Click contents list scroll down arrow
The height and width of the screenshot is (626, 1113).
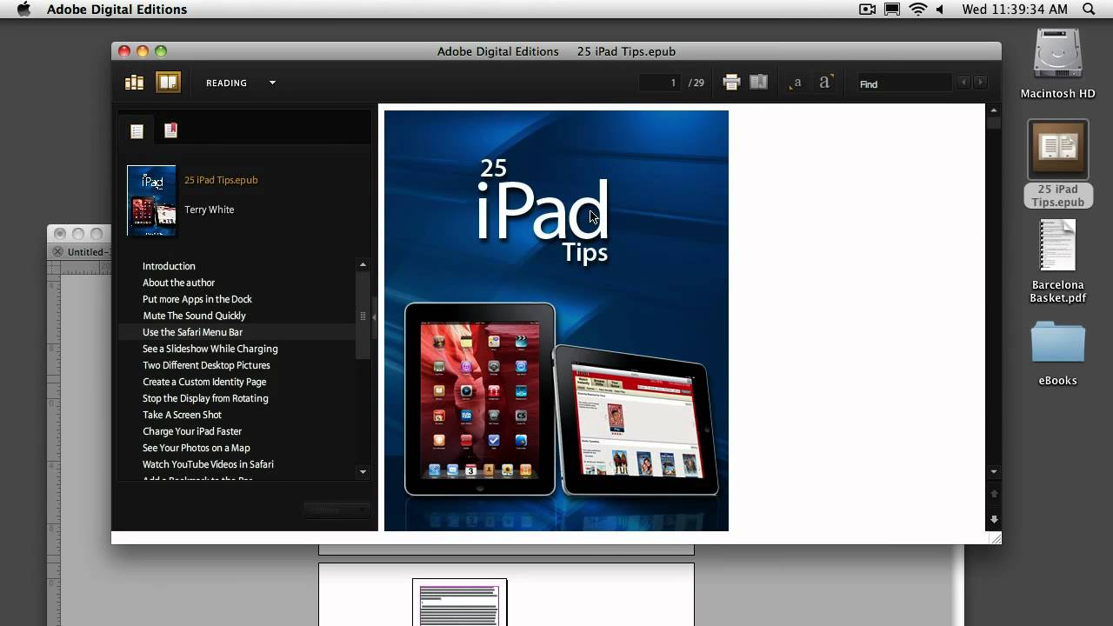(x=363, y=472)
